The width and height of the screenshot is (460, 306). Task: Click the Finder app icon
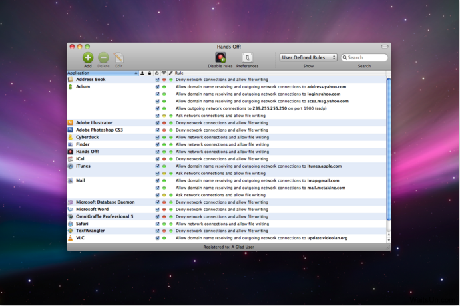71,144
